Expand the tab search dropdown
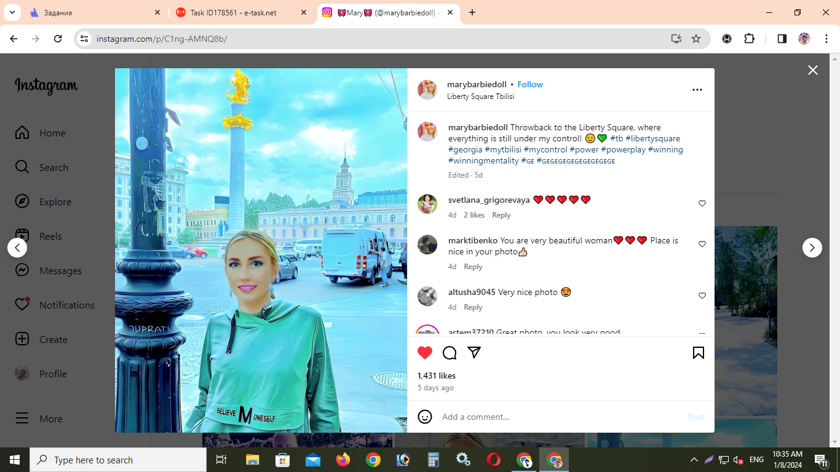Image resolution: width=840 pixels, height=472 pixels. tap(12, 12)
